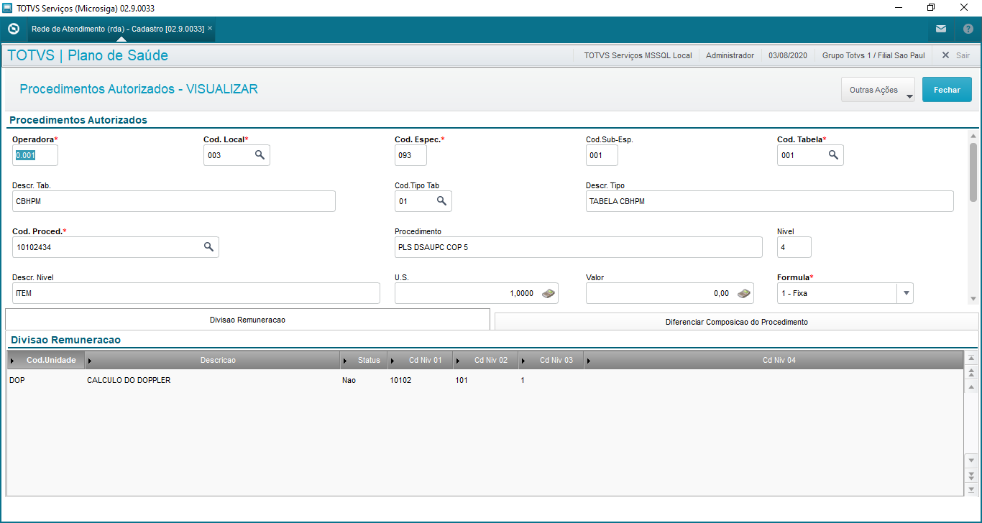Close the Rede de Atendimento tab
The image size is (982, 523).
pyautogui.click(x=210, y=29)
